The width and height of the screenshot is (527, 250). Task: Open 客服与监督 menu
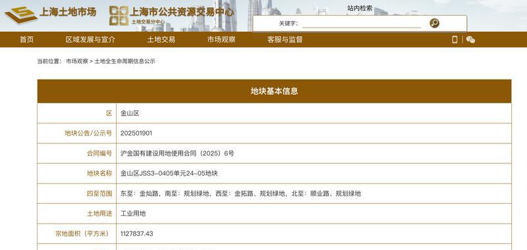285,39
